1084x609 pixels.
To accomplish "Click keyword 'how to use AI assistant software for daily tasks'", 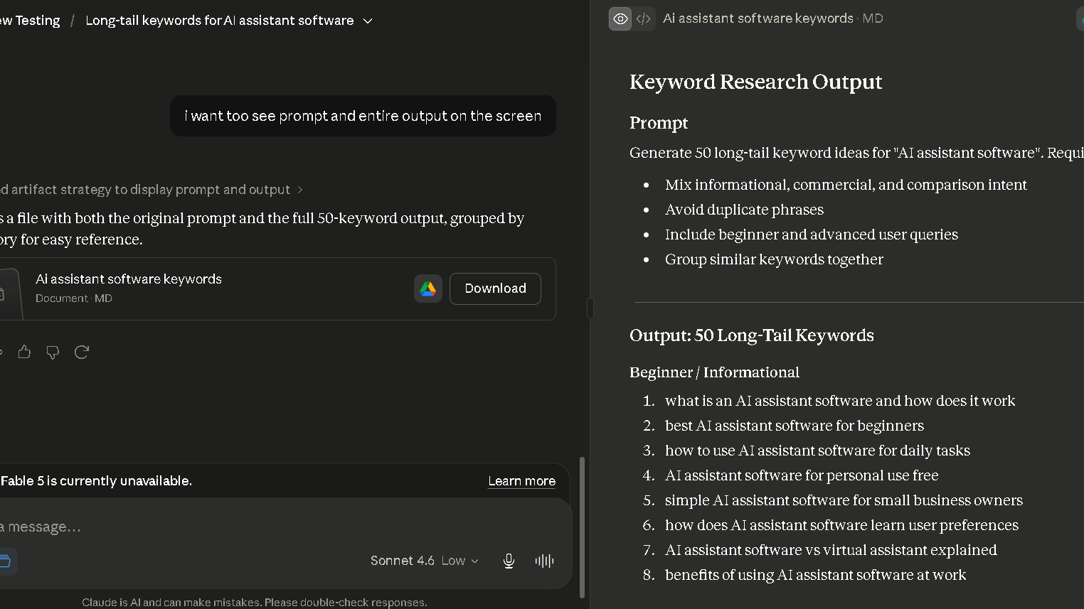I will tap(817, 451).
